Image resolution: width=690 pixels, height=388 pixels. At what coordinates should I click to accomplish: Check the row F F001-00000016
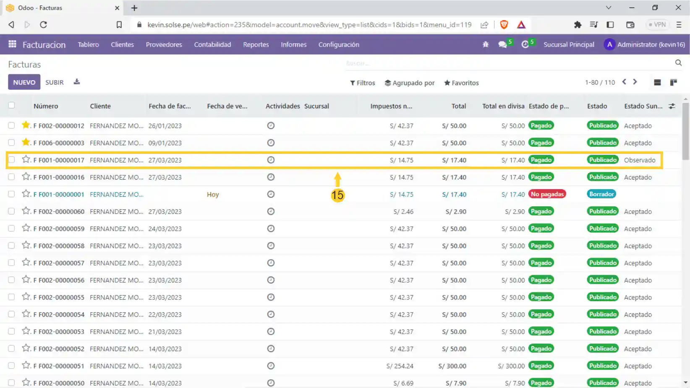pyautogui.click(x=11, y=177)
